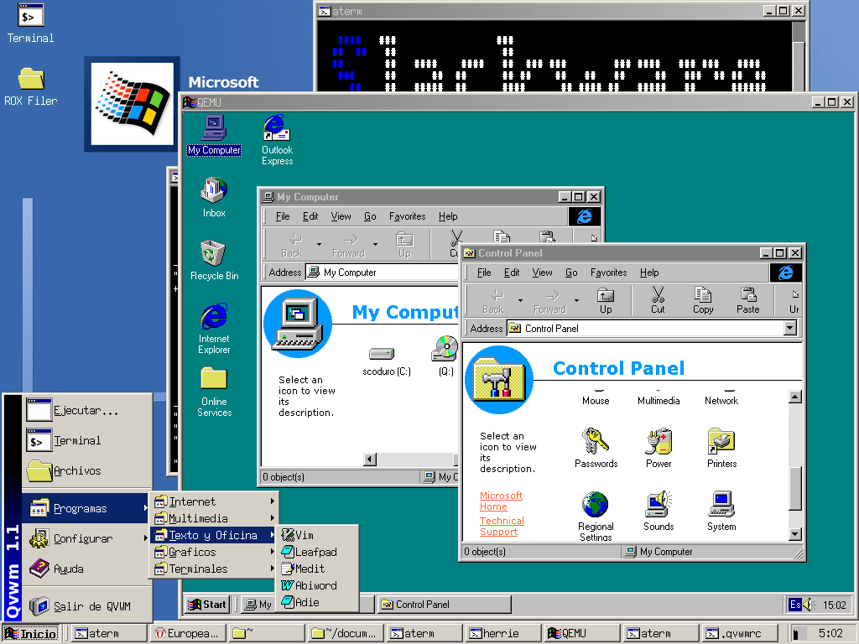Screen dimensions: 859x644
Task: Select the scoduro (C:) drive icon
Action: 386,362
